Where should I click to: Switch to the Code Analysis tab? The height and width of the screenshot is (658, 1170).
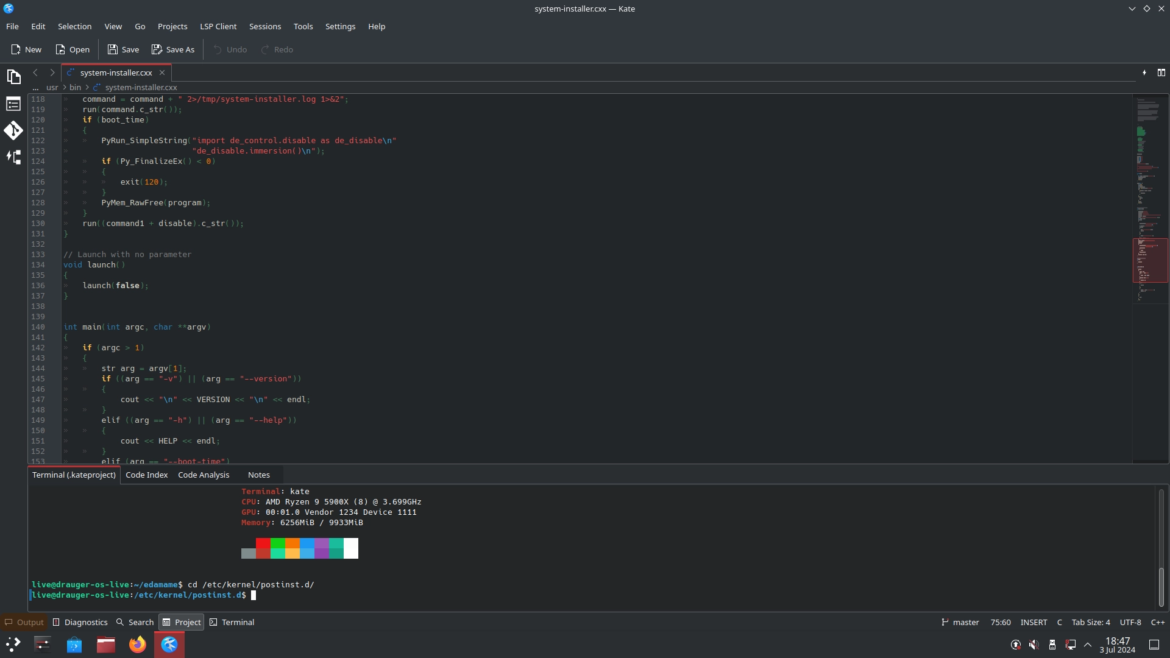[x=204, y=475]
